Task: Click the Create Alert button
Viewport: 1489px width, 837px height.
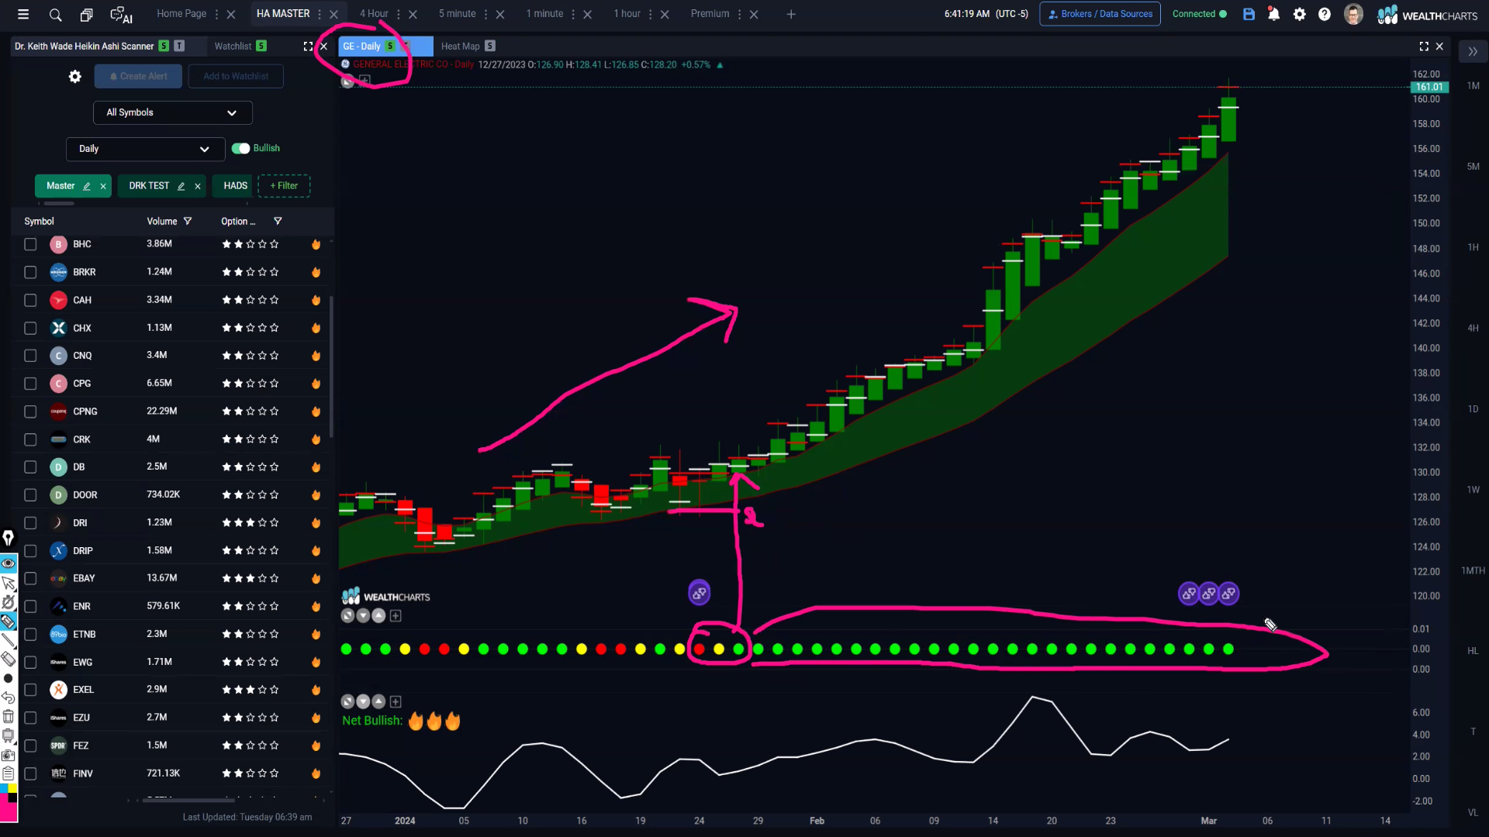Action: 138,76
